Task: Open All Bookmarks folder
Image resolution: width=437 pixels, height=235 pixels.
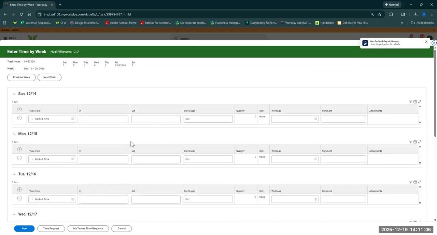Action: point(422,23)
